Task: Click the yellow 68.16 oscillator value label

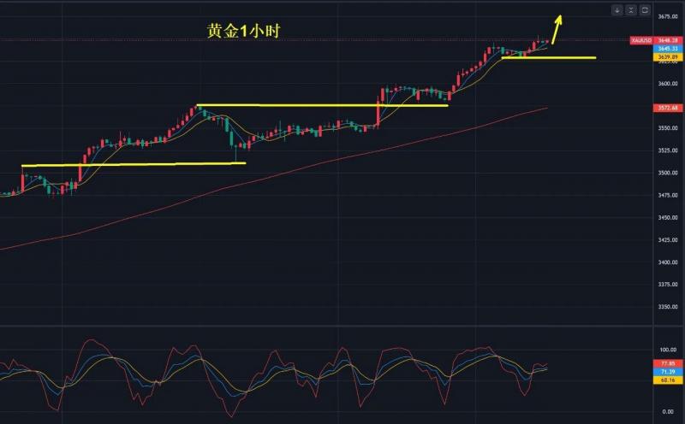Action: pyautogui.click(x=668, y=380)
